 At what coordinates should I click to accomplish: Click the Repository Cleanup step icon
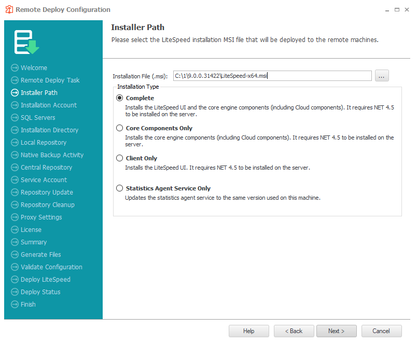[x=15, y=205]
